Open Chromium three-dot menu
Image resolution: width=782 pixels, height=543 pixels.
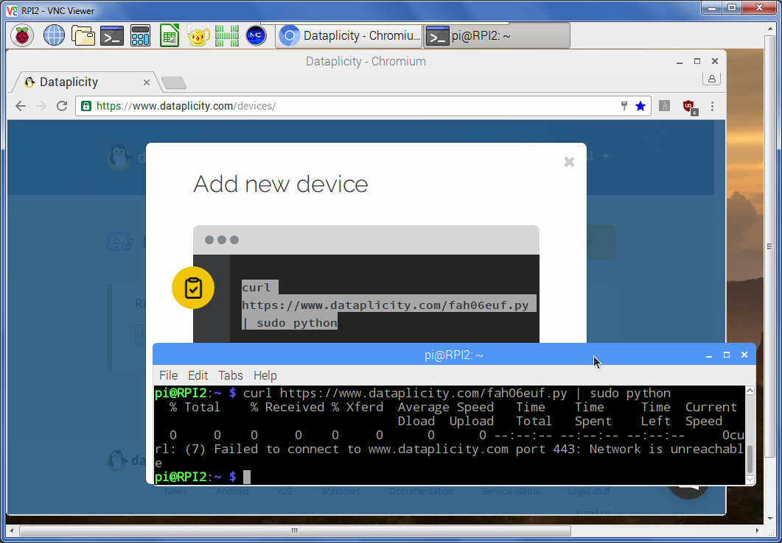click(x=712, y=106)
